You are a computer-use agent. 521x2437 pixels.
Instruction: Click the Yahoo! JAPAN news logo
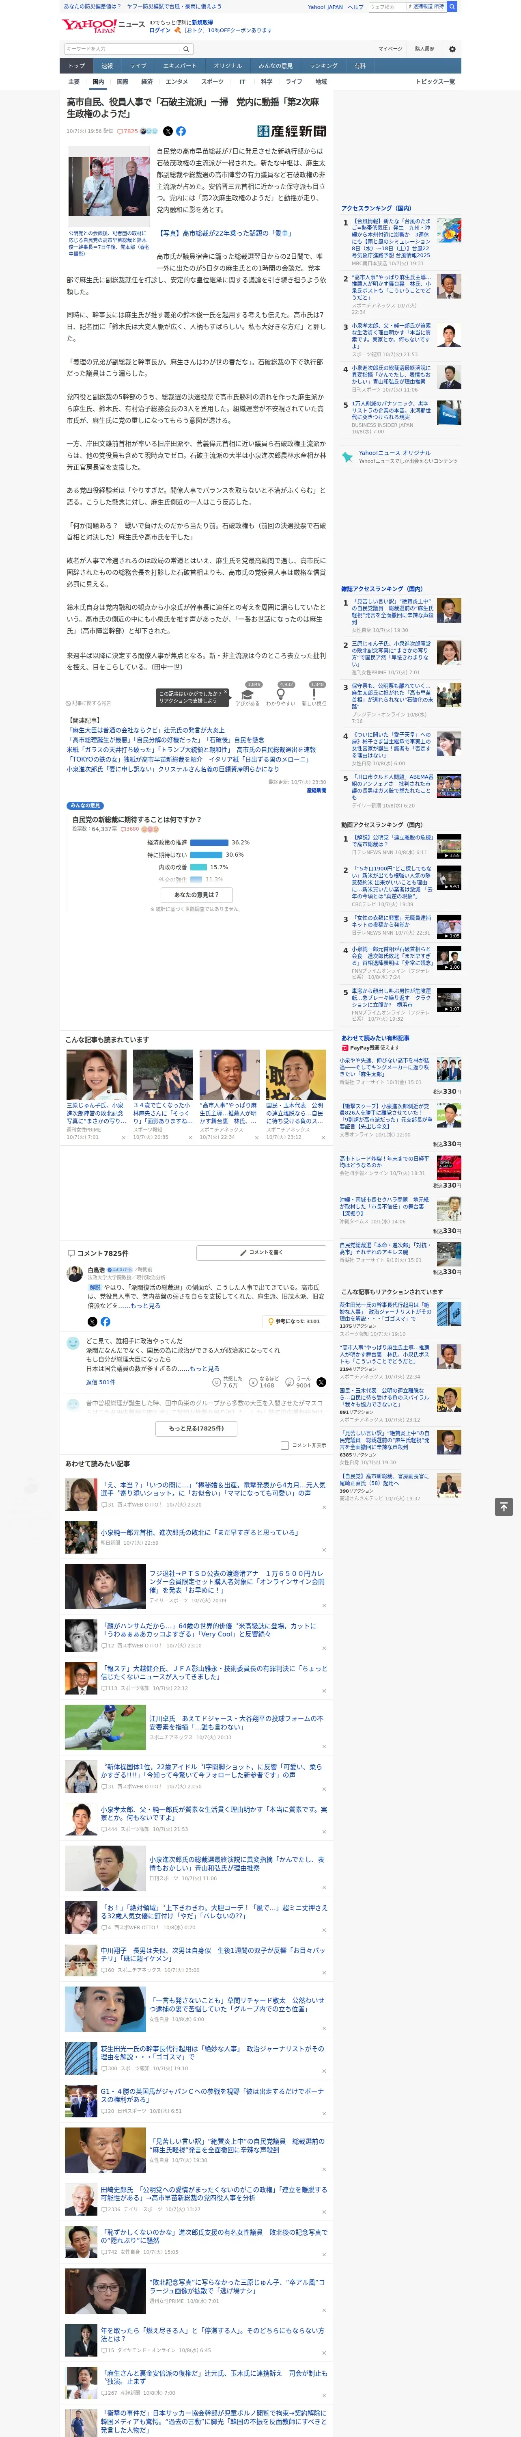pyautogui.click(x=104, y=26)
